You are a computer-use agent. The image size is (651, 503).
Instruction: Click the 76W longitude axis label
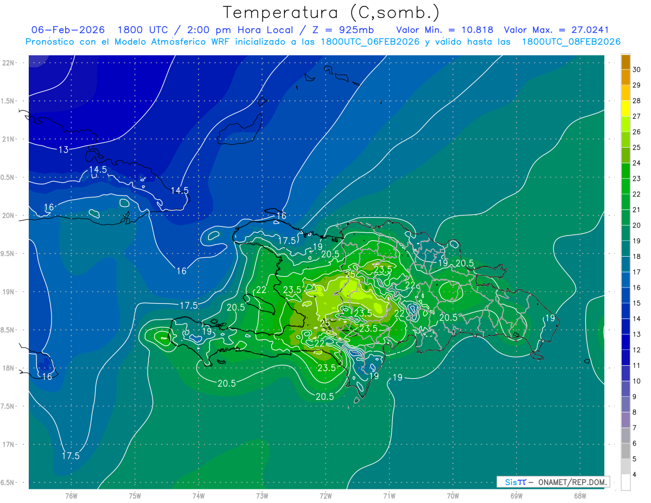pos(71,495)
